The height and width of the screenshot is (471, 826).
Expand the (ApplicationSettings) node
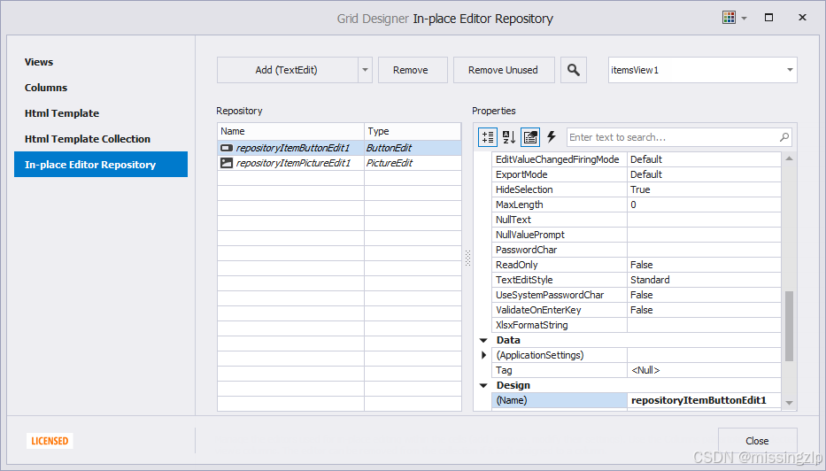(x=483, y=355)
